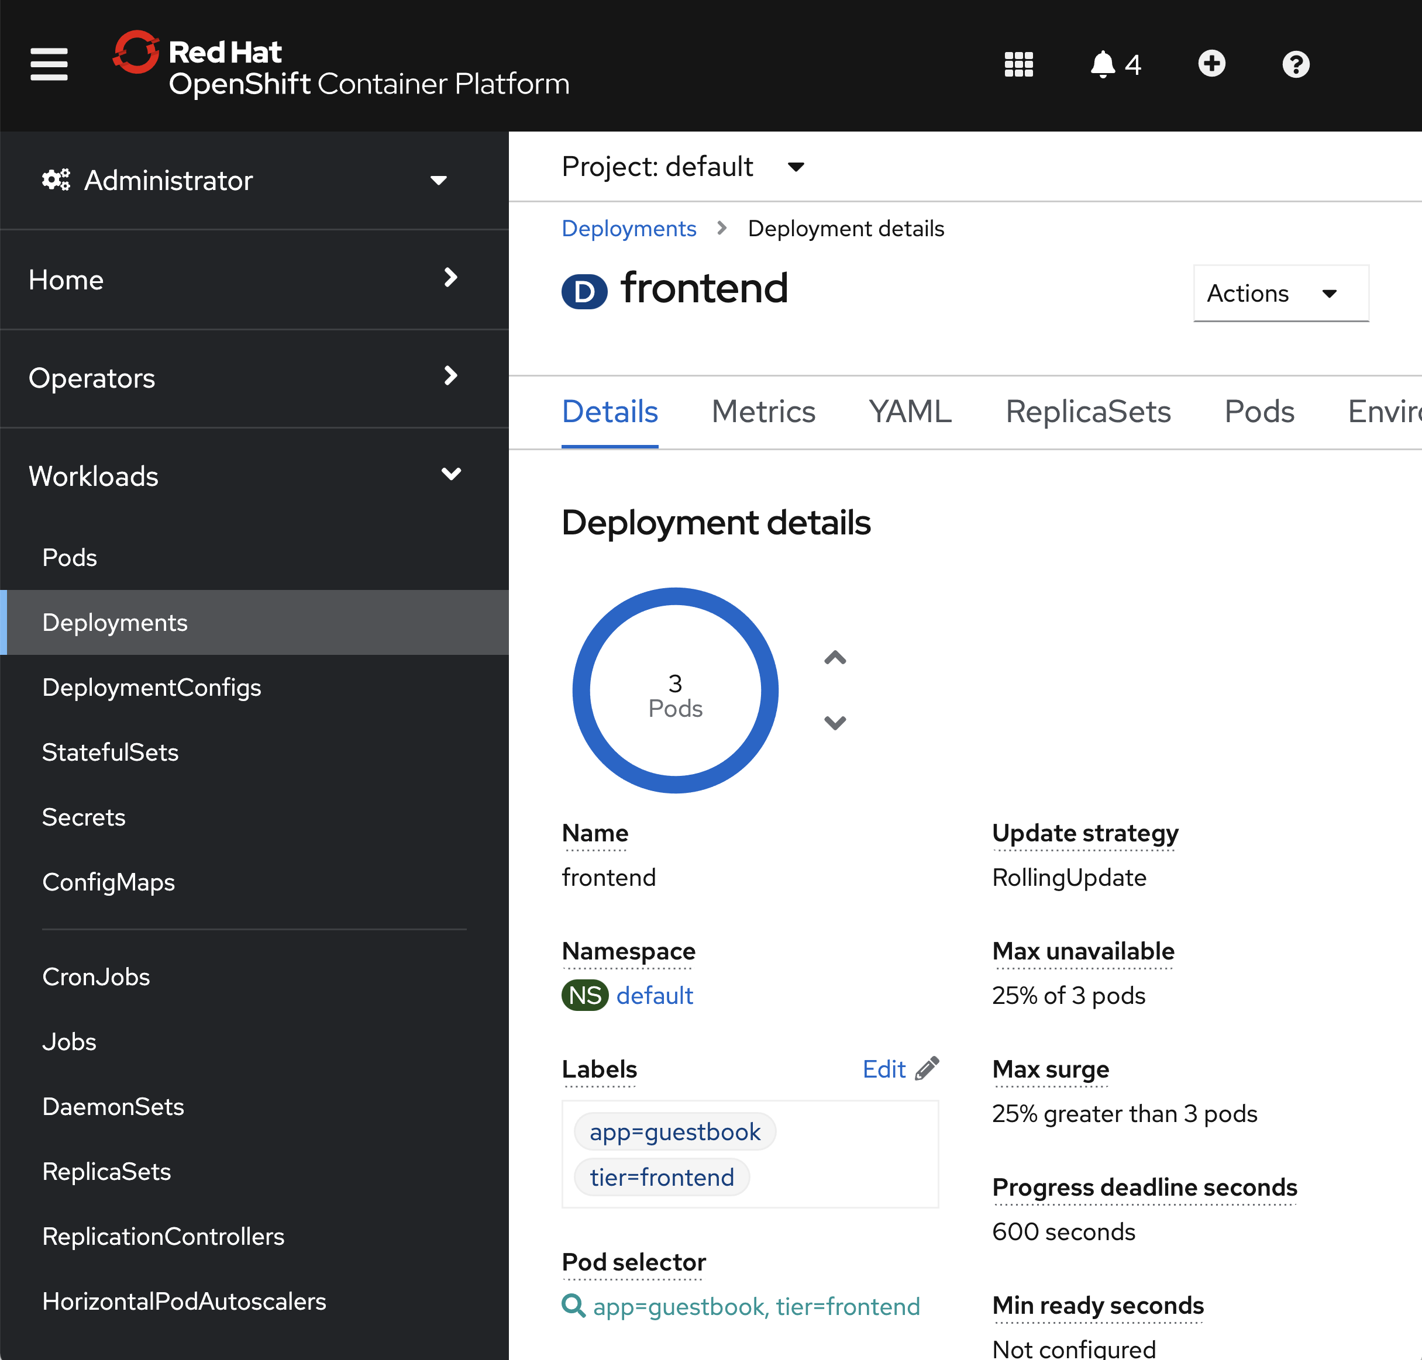Open ConfigMaps in sidebar
The image size is (1422, 1360).
tap(254, 882)
